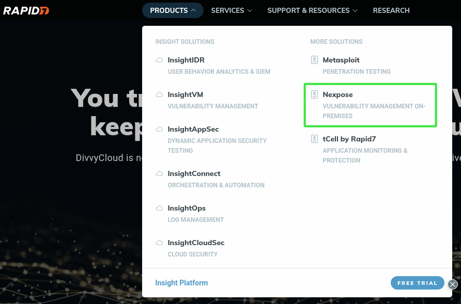Click the cloud icon beside InsightCloudSec
The image size is (461, 304).
click(x=159, y=243)
